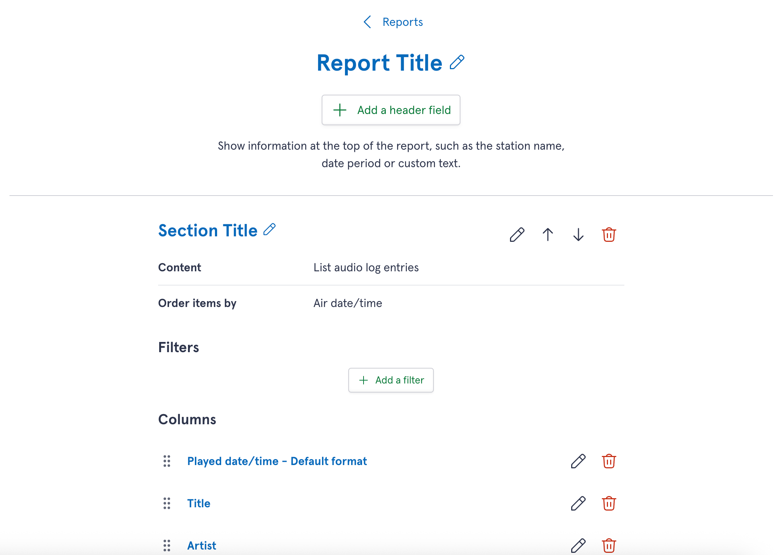Click Add a filter
The image size is (781, 555).
[391, 380]
